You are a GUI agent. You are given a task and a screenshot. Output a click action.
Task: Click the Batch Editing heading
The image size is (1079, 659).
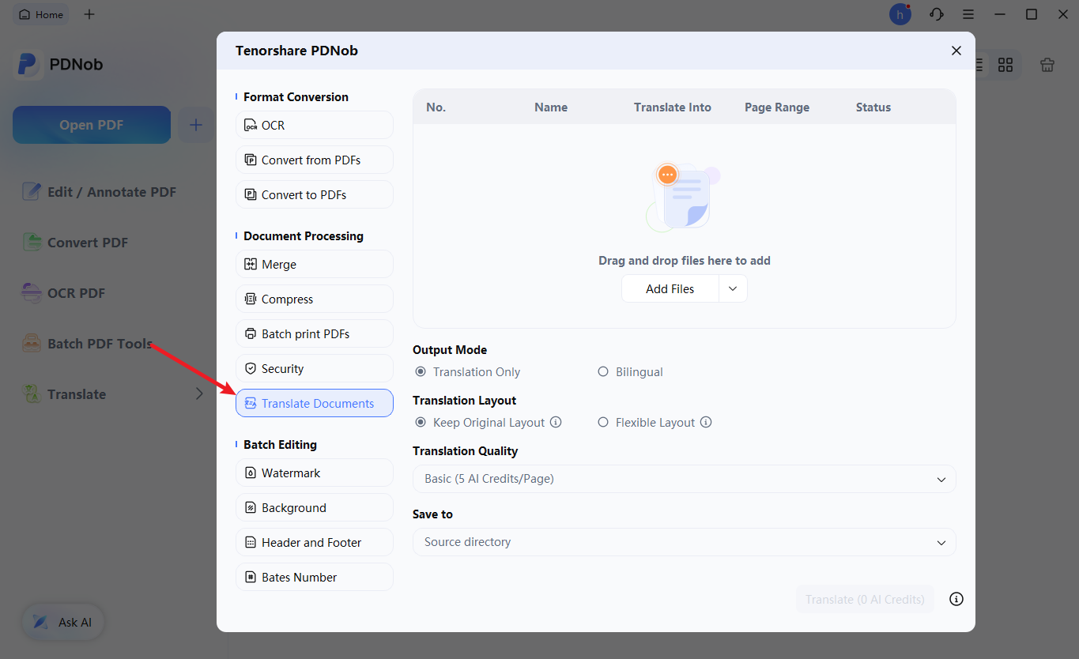coord(280,445)
